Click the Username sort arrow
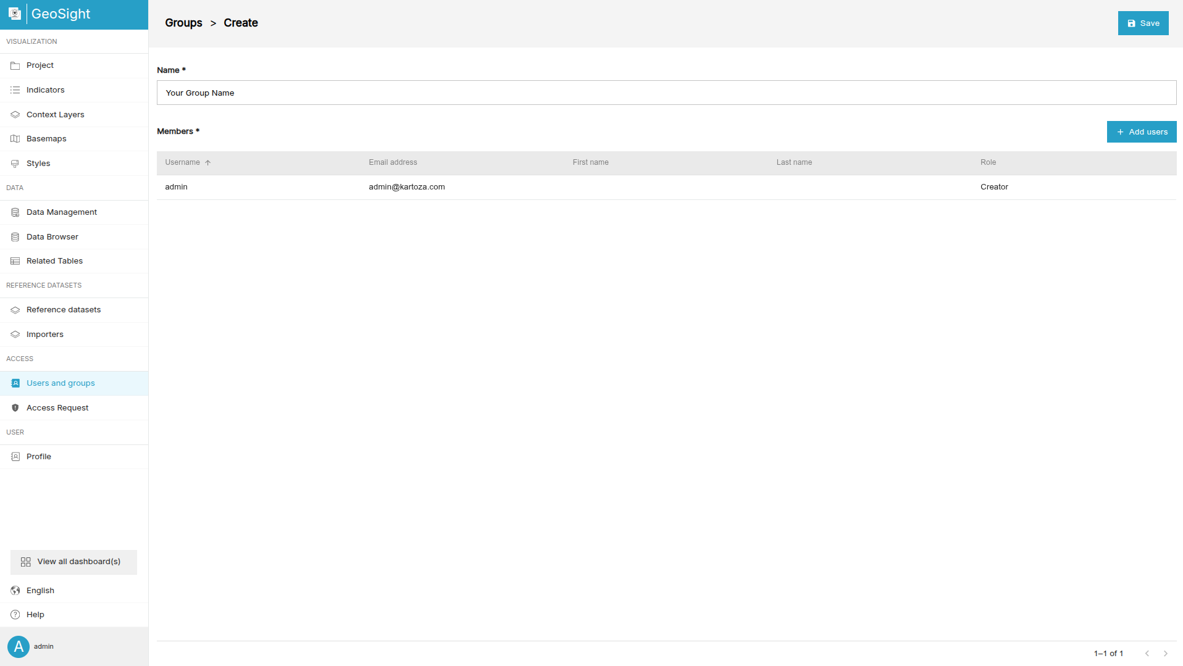 pyautogui.click(x=208, y=163)
